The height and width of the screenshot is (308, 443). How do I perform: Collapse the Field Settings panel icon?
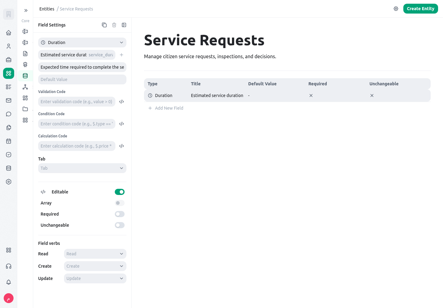pos(124,25)
